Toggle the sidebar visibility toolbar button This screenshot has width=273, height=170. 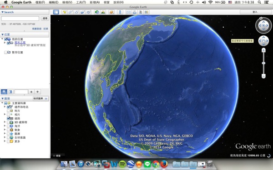click(x=56, y=12)
